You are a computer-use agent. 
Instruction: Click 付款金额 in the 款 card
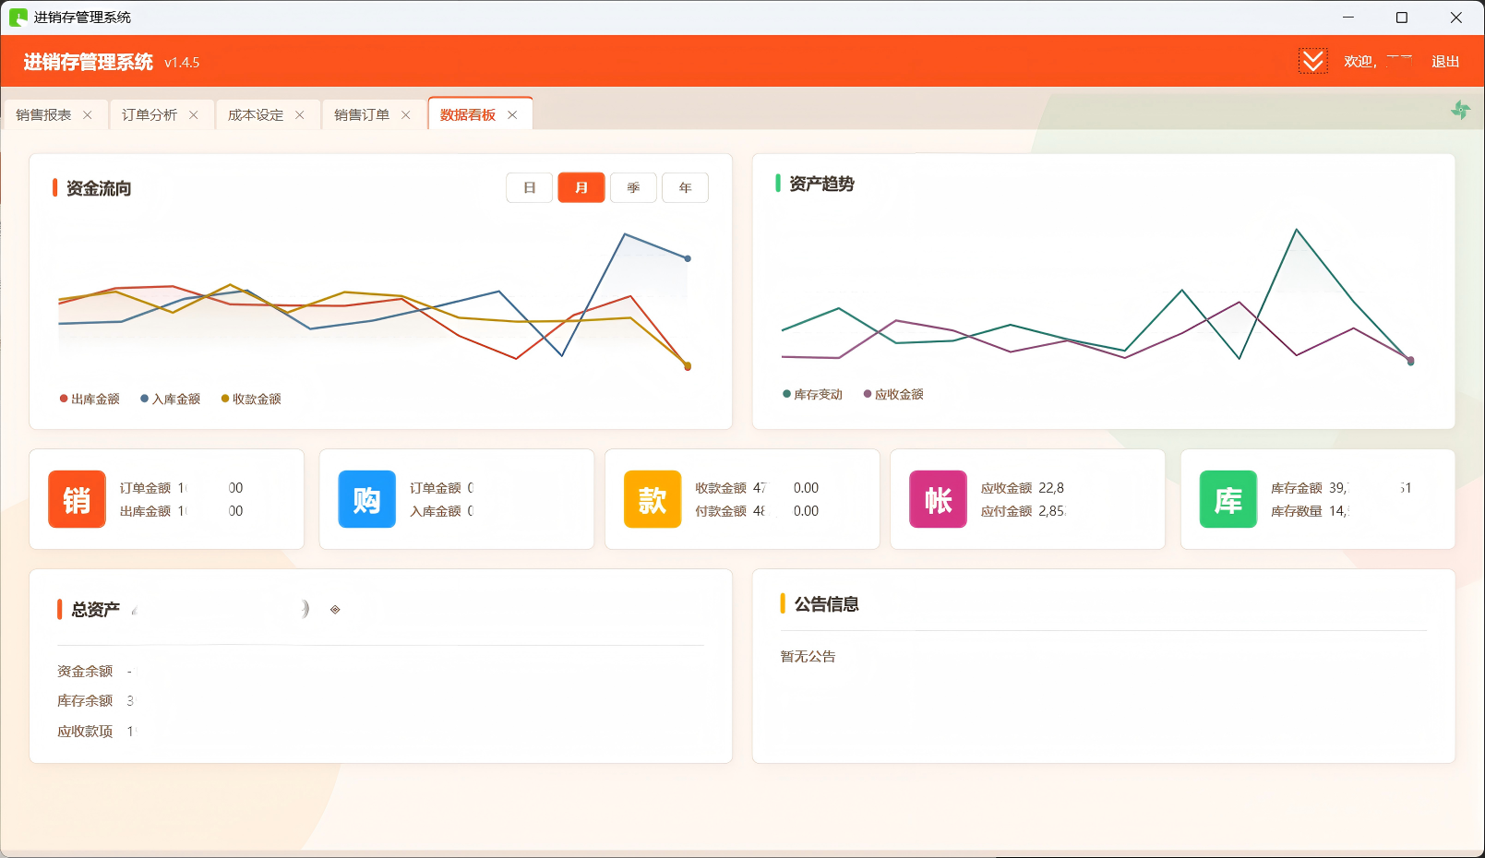coord(721,511)
